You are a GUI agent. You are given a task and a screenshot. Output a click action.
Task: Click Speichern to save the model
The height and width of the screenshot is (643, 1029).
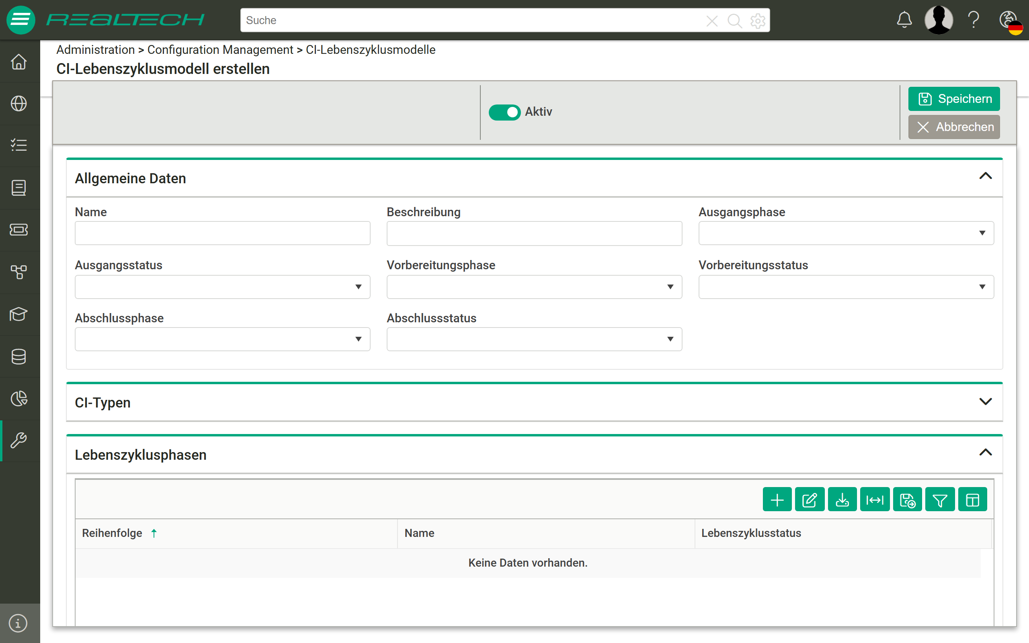tap(954, 99)
